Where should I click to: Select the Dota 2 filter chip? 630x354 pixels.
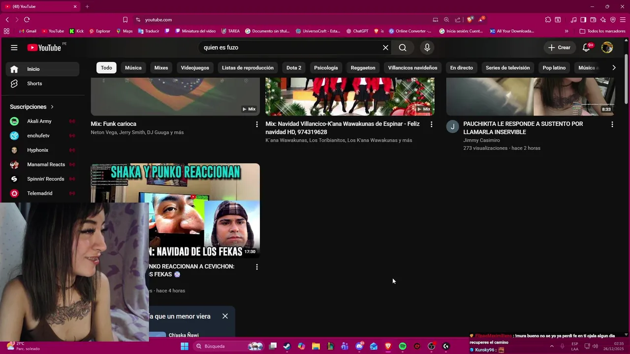click(x=294, y=68)
